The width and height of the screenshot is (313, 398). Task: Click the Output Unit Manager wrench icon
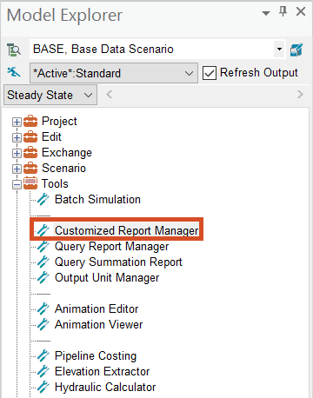43,277
